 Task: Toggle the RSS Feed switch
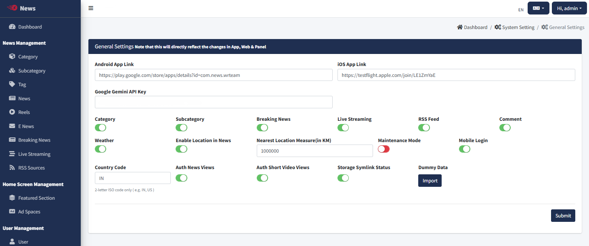pos(424,128)
